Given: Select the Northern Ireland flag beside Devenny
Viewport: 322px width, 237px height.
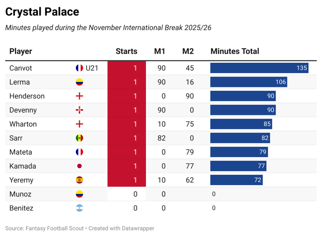Looking at the screenshot, I should tap(79, 110).
